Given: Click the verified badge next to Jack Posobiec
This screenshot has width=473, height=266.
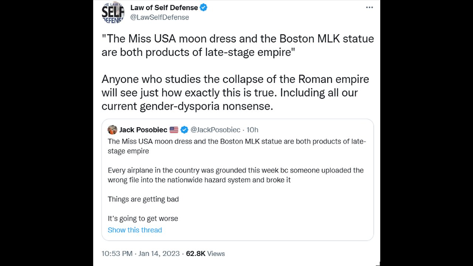Looking at the screenshot, I should [184, 130].
